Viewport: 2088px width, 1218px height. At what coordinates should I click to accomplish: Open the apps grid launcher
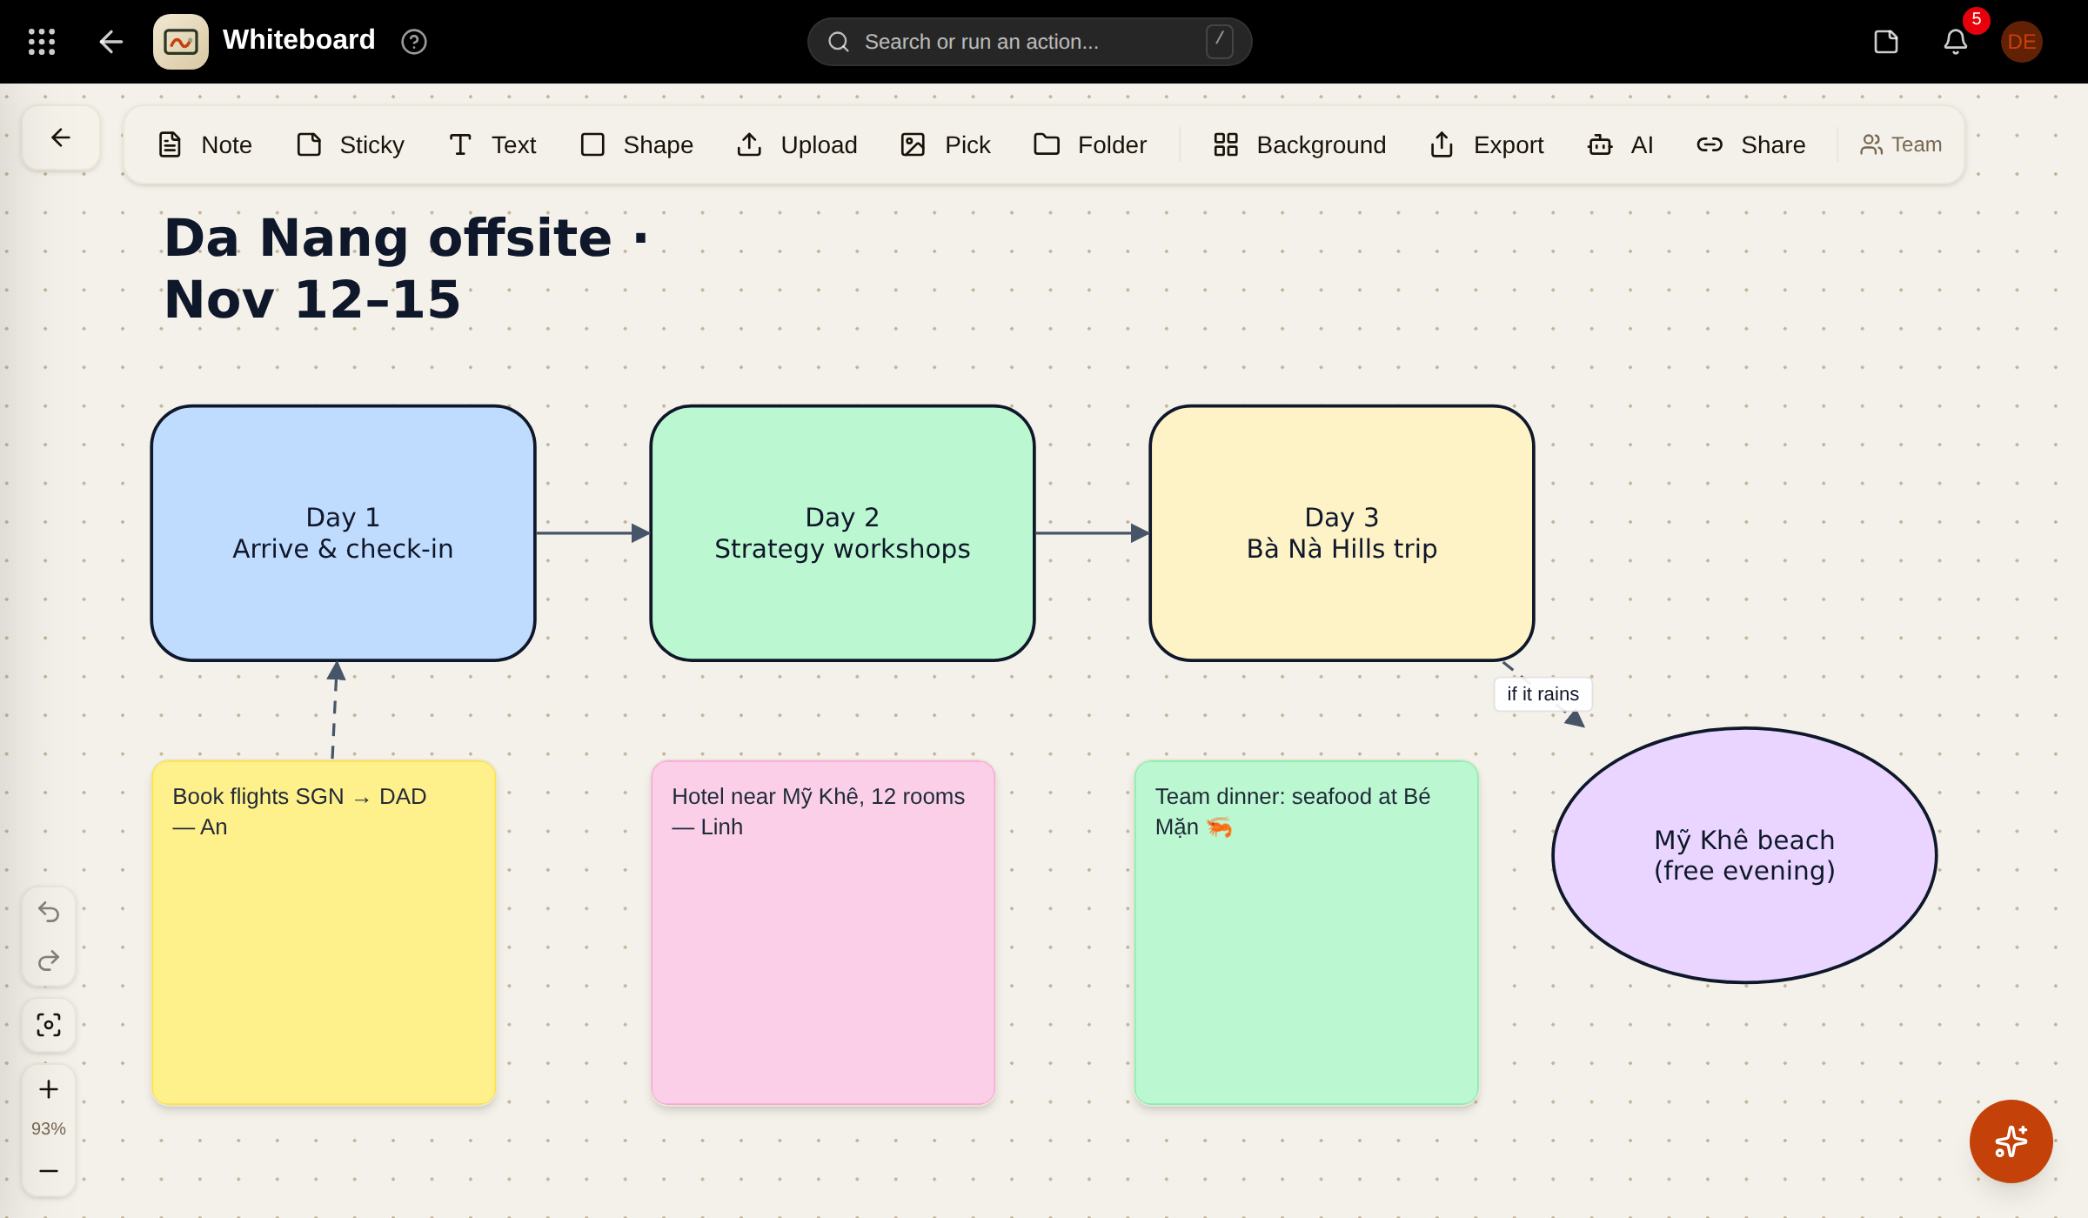pos(42,42)
